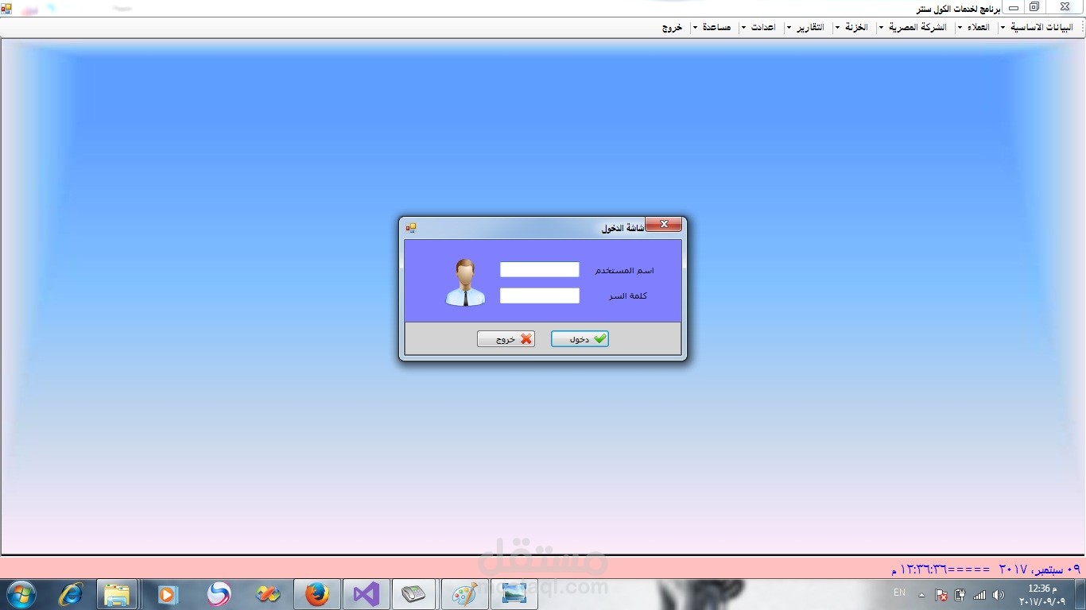Click the colorful butterfly taskbar icon
1086x610 pixels.
268,594
